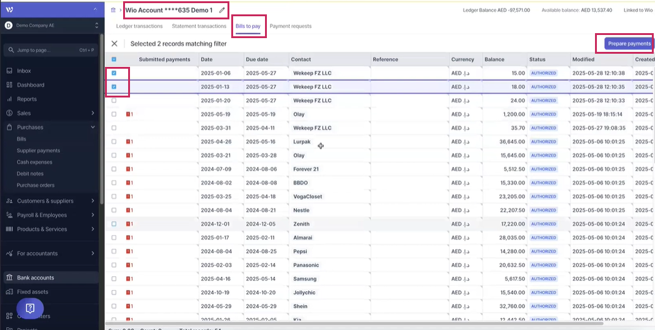
Task: Click the Dashboard icon in sidebar
Action: [9, 85]
